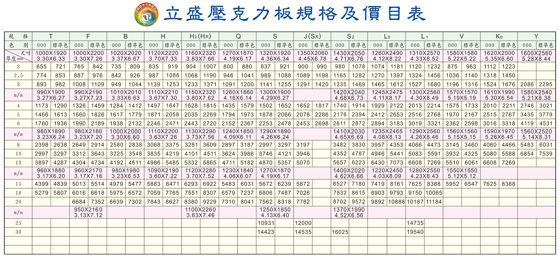Click the Y column header
This screenshot has width=560, height=260.
click(x=536, y=36)
